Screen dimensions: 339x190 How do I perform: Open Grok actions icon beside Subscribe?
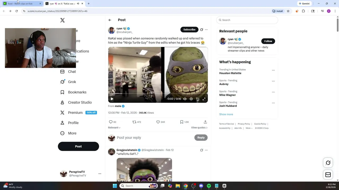[202, 30]
